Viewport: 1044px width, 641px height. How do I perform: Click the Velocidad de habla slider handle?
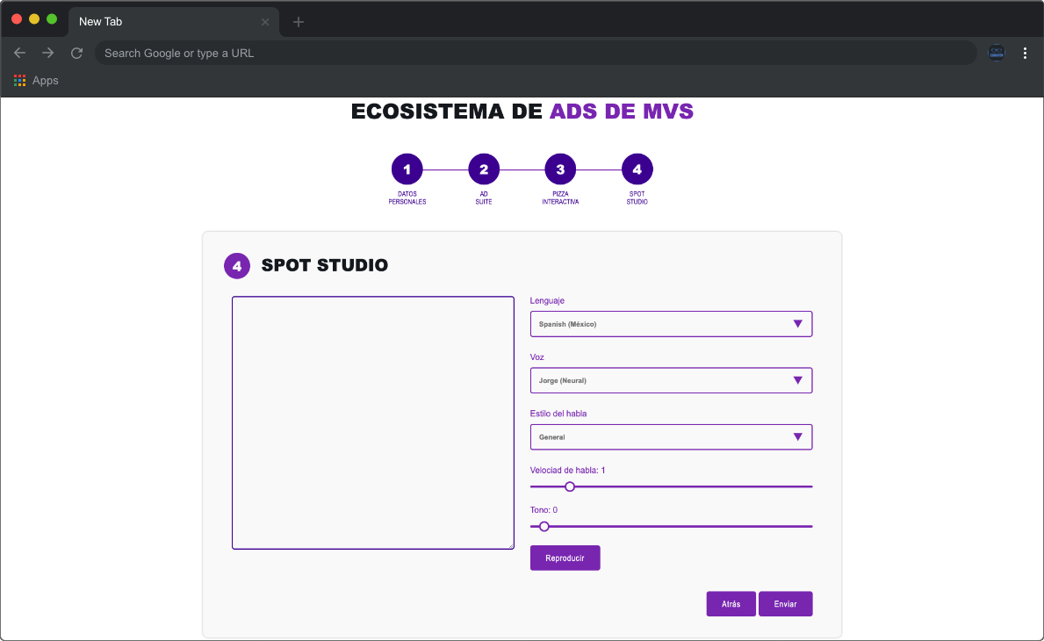pyautogui.click(x=570, y=486)
